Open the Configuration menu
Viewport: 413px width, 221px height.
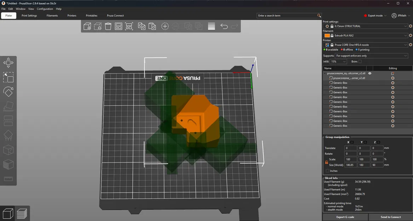pyautogui.click(x=45, y=9)
